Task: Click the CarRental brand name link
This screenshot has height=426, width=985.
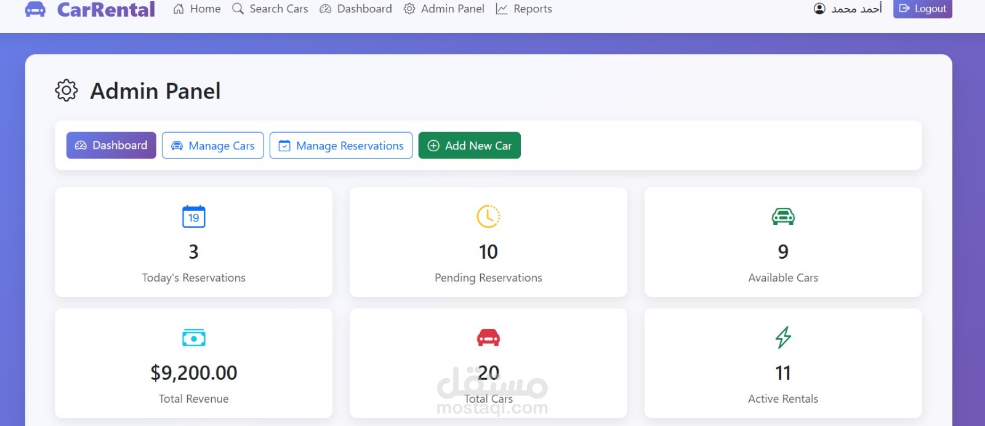Action: pos(106,9)
